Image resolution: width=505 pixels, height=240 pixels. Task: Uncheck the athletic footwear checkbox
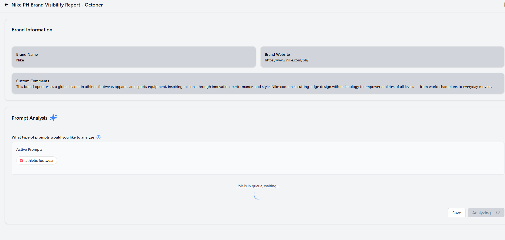(x=22, y=161)
